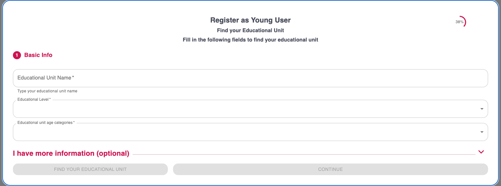Image resolution: width=501 pixels, height=186 pixels.
Task: Click the divider line beside more information
Action: [x=303, y=154]
